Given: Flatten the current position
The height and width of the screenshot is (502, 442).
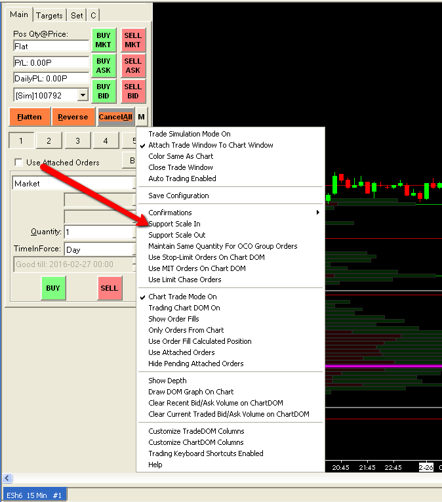Looking at the screenshot, I should (x=30, y=117).
